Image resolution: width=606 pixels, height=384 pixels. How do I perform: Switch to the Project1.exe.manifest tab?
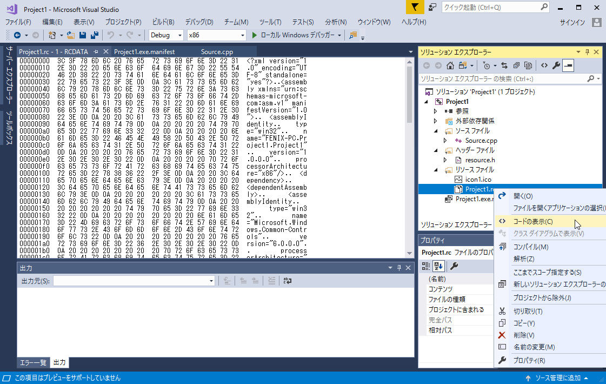[x=144, y=52]
